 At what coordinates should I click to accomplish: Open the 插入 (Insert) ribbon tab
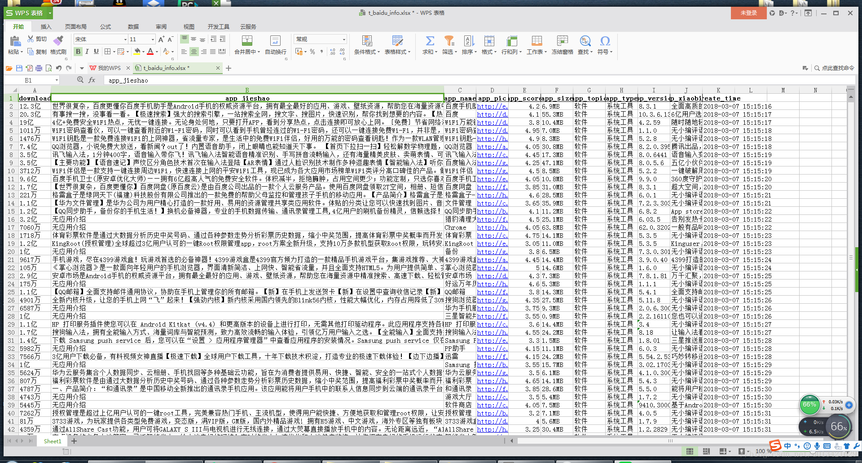click(x=46, y=27)
